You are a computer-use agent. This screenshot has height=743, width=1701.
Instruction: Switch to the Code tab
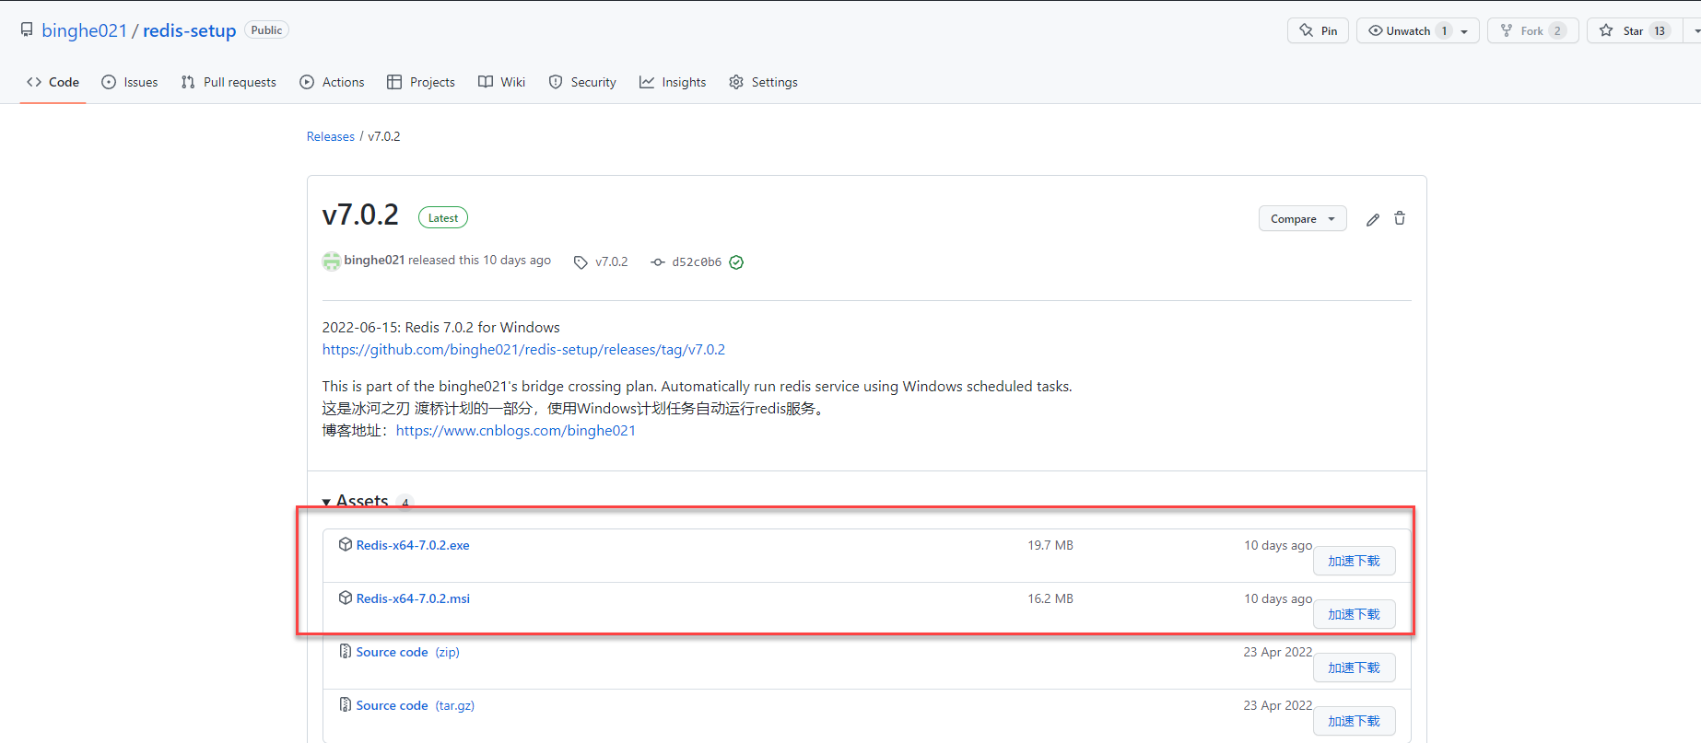(x=53, y=82)
